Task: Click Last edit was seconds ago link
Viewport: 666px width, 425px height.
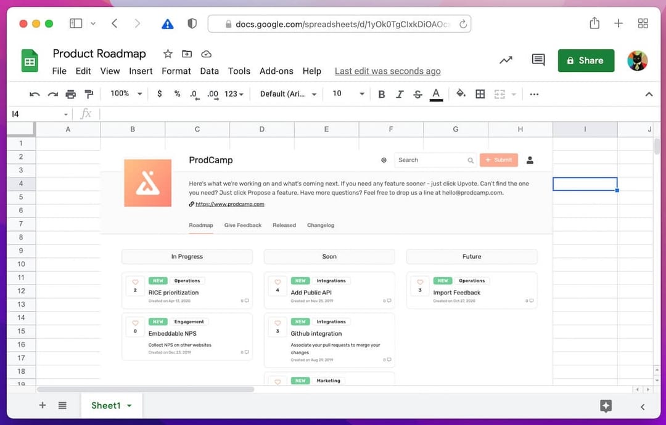Action: coord(387,71)
